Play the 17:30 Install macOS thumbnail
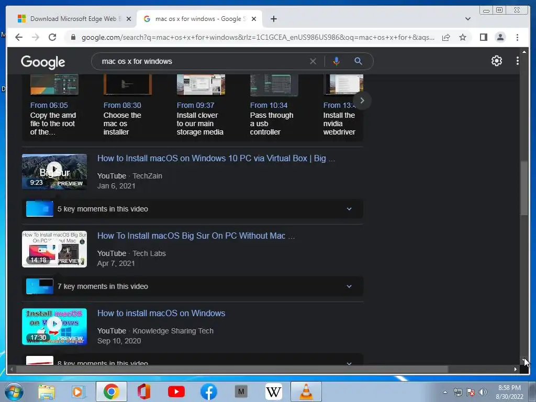The image size is (536, 402). pos(54,327)
